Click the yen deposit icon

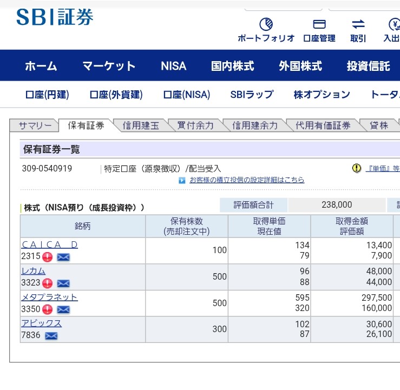pyautogui.click(x=394, y=24)
